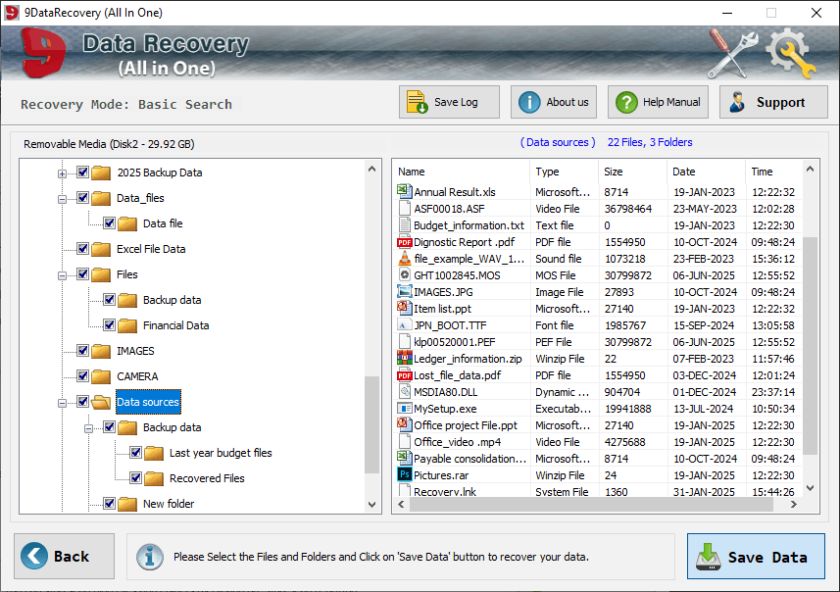Click the WinRAR icon of Ledger_information.zip
The image size is (840, 592).
click(405, 358)
